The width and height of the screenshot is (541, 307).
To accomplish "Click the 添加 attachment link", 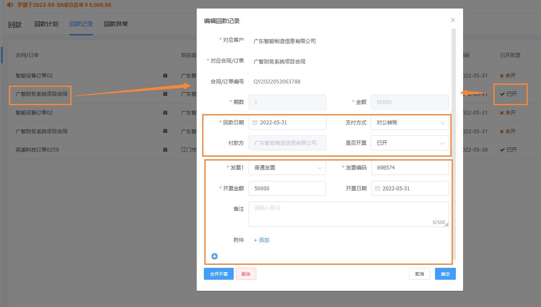I will tap(261, 240).
